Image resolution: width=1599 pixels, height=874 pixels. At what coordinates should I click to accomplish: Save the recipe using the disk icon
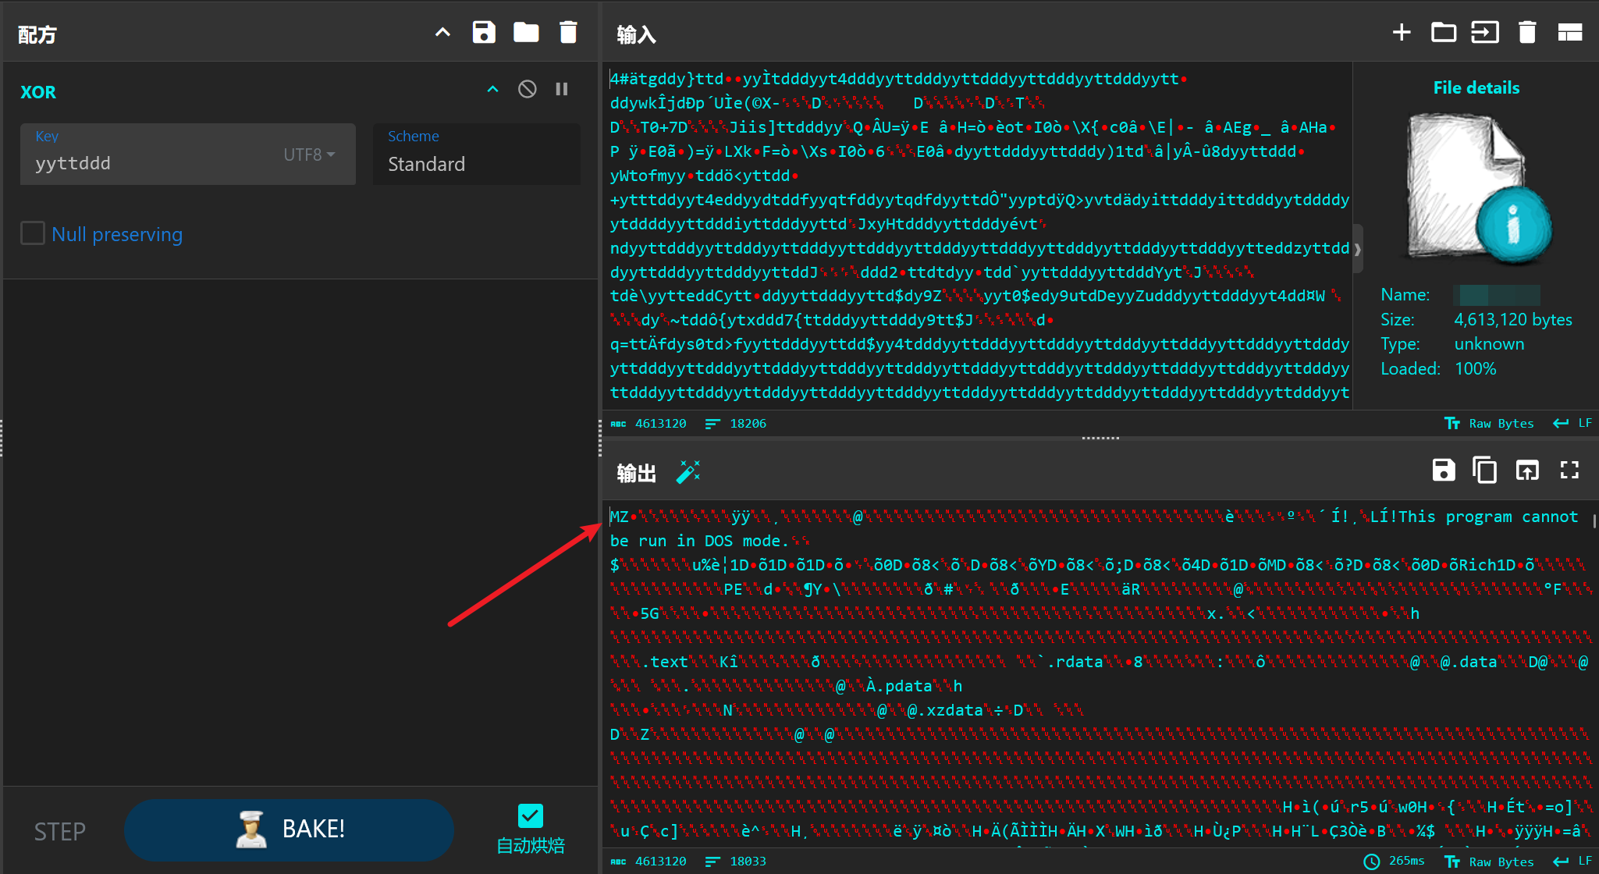484,33
